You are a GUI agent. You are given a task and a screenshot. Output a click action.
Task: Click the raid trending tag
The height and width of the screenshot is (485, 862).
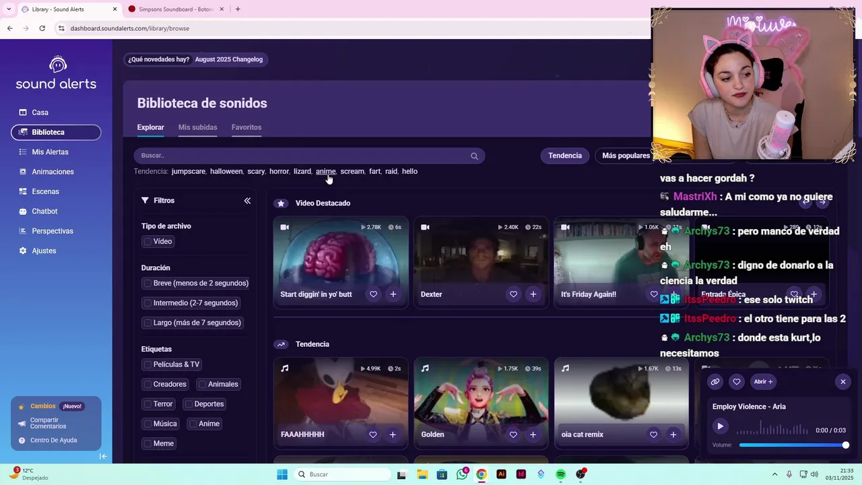391,171
